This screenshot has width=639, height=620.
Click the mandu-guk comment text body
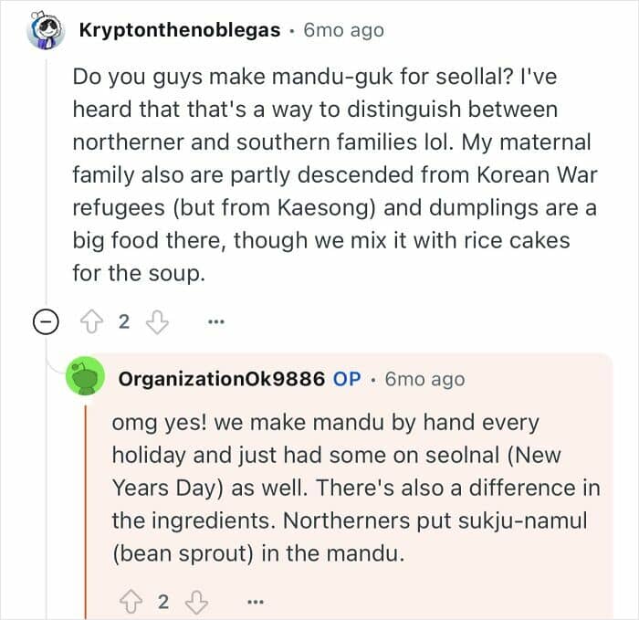(335, 174)
